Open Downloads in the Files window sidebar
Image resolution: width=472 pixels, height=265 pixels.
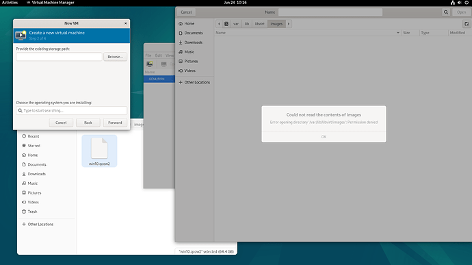tap(46, 174)
